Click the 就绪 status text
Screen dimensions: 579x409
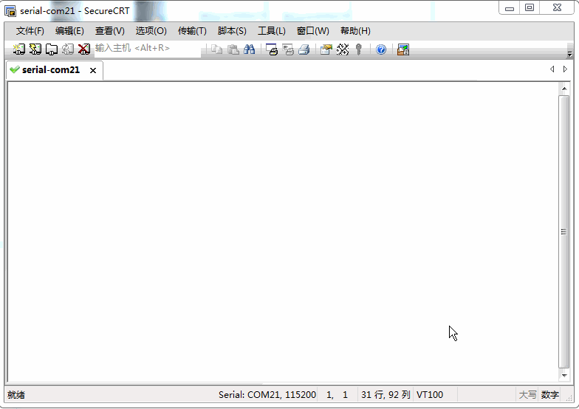(x=16, y=395)
